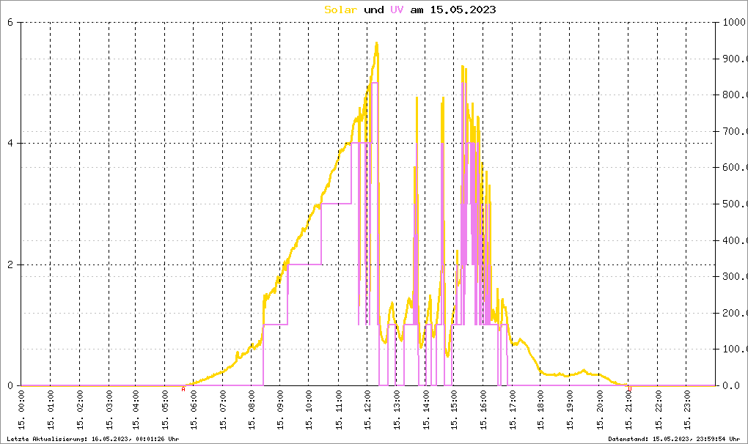This screenshot has width=748, height=444.
Task: Click the time label "15. 19:00"
Action: [x=569, y=410]
